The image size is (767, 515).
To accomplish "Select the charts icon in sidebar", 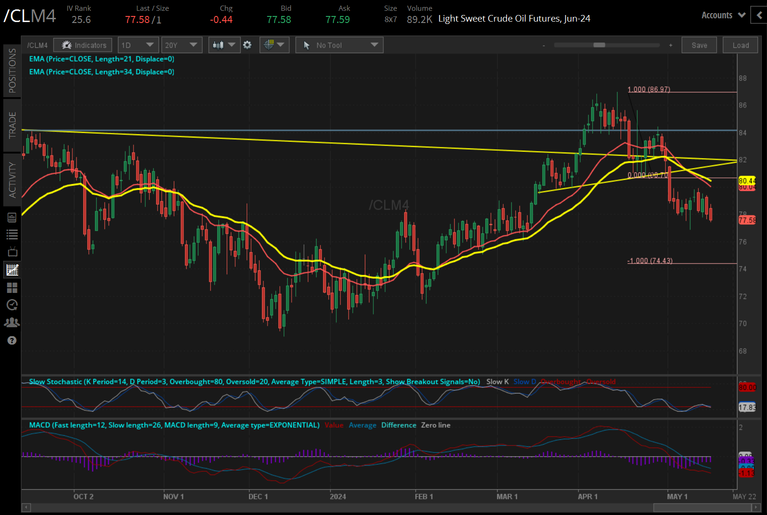I will click(x=12, y=269).
